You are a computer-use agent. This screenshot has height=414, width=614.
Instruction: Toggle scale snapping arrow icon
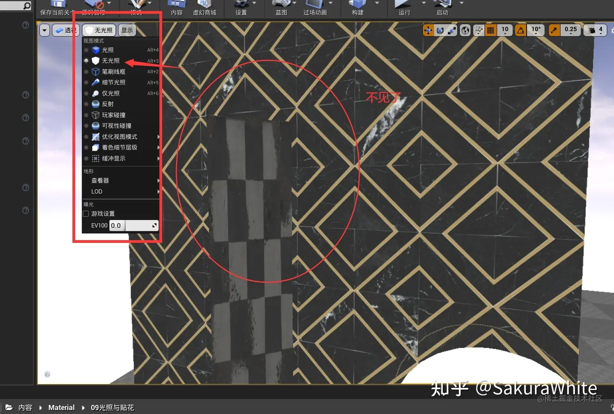point(554,30)
